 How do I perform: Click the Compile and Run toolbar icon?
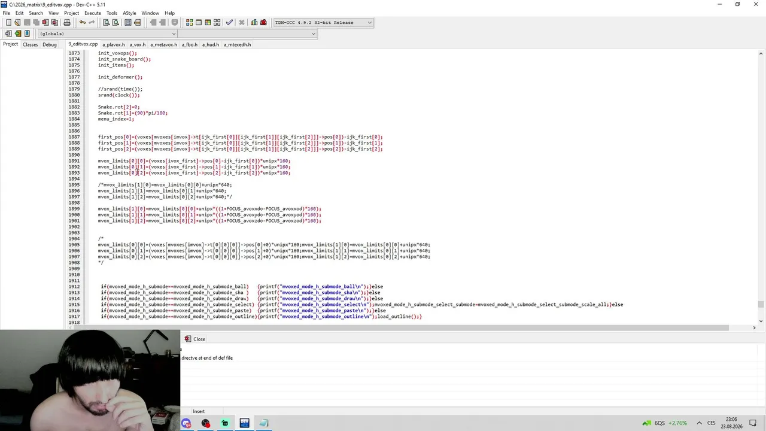[x=208, y=23]
